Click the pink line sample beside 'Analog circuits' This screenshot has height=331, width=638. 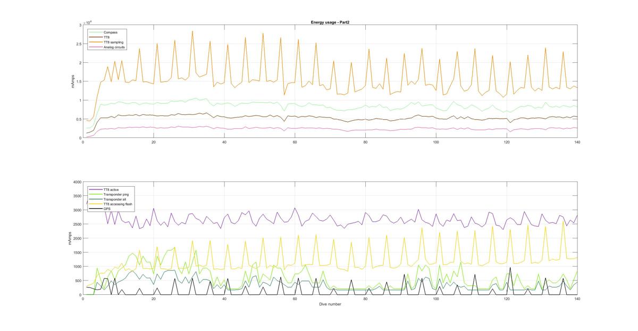(x=96, y=47)
